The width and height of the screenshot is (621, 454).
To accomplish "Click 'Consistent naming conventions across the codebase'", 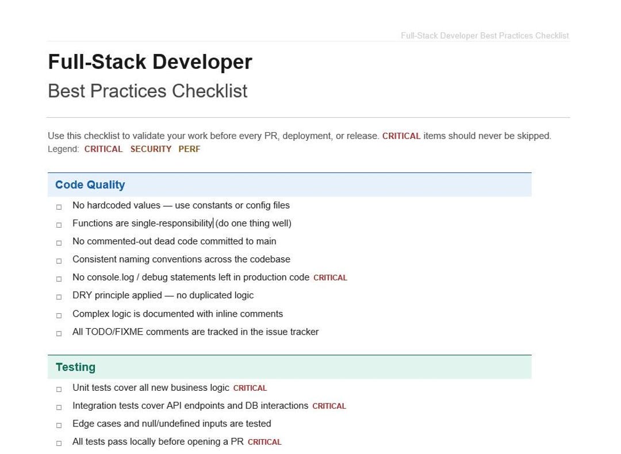I will [181, 260].
